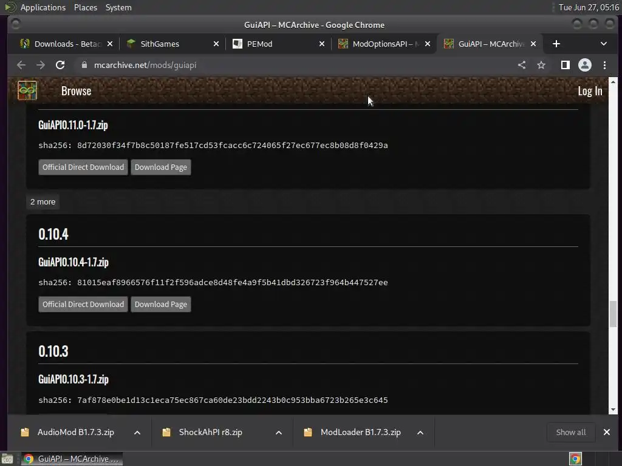Open the tab search dropdown chevron
Screen dimensions: 622x466
coord(603,44)
